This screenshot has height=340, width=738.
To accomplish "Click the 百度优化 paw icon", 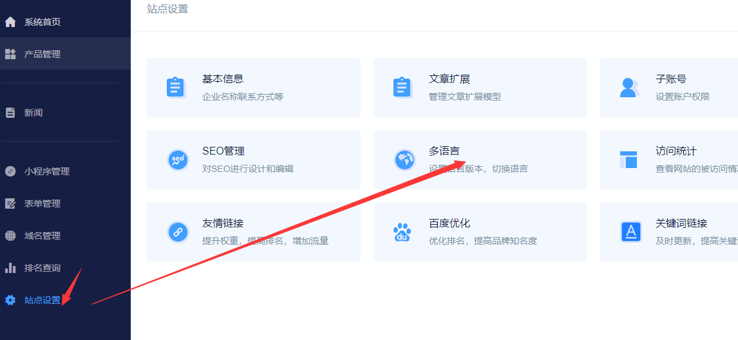I will [402, 232].
